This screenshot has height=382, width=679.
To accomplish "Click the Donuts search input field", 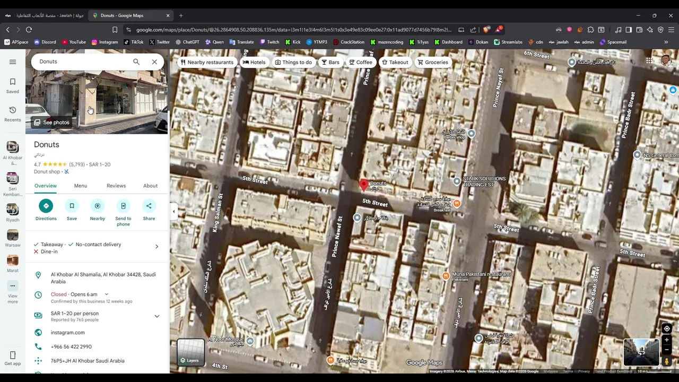I will (82, 62).
